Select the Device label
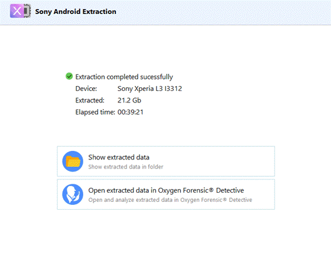 [86, 89]
